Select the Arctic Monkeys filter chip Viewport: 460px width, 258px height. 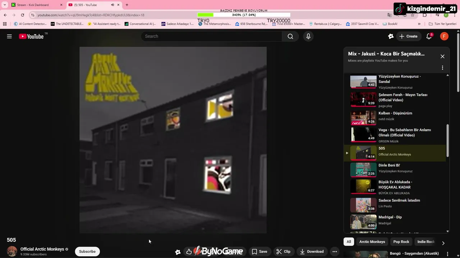click(372, 242)
